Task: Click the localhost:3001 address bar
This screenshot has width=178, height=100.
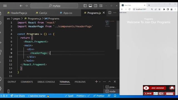Action: 141,9
